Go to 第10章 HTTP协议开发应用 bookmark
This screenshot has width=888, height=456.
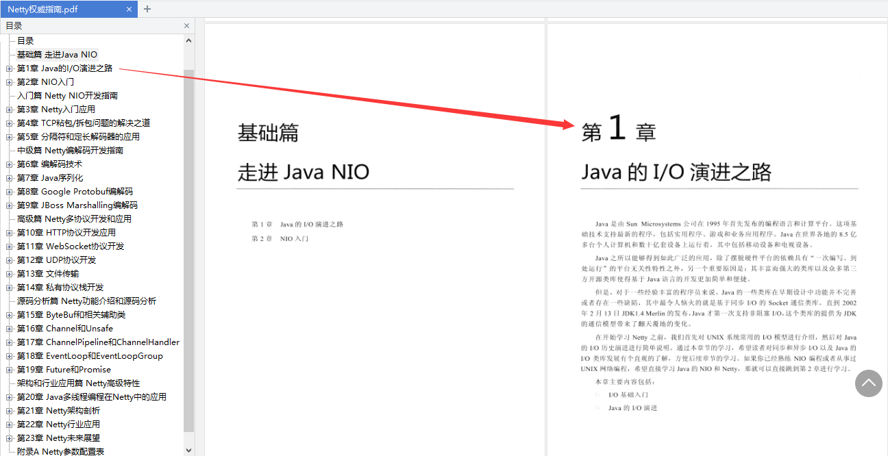tap(66, 233)
